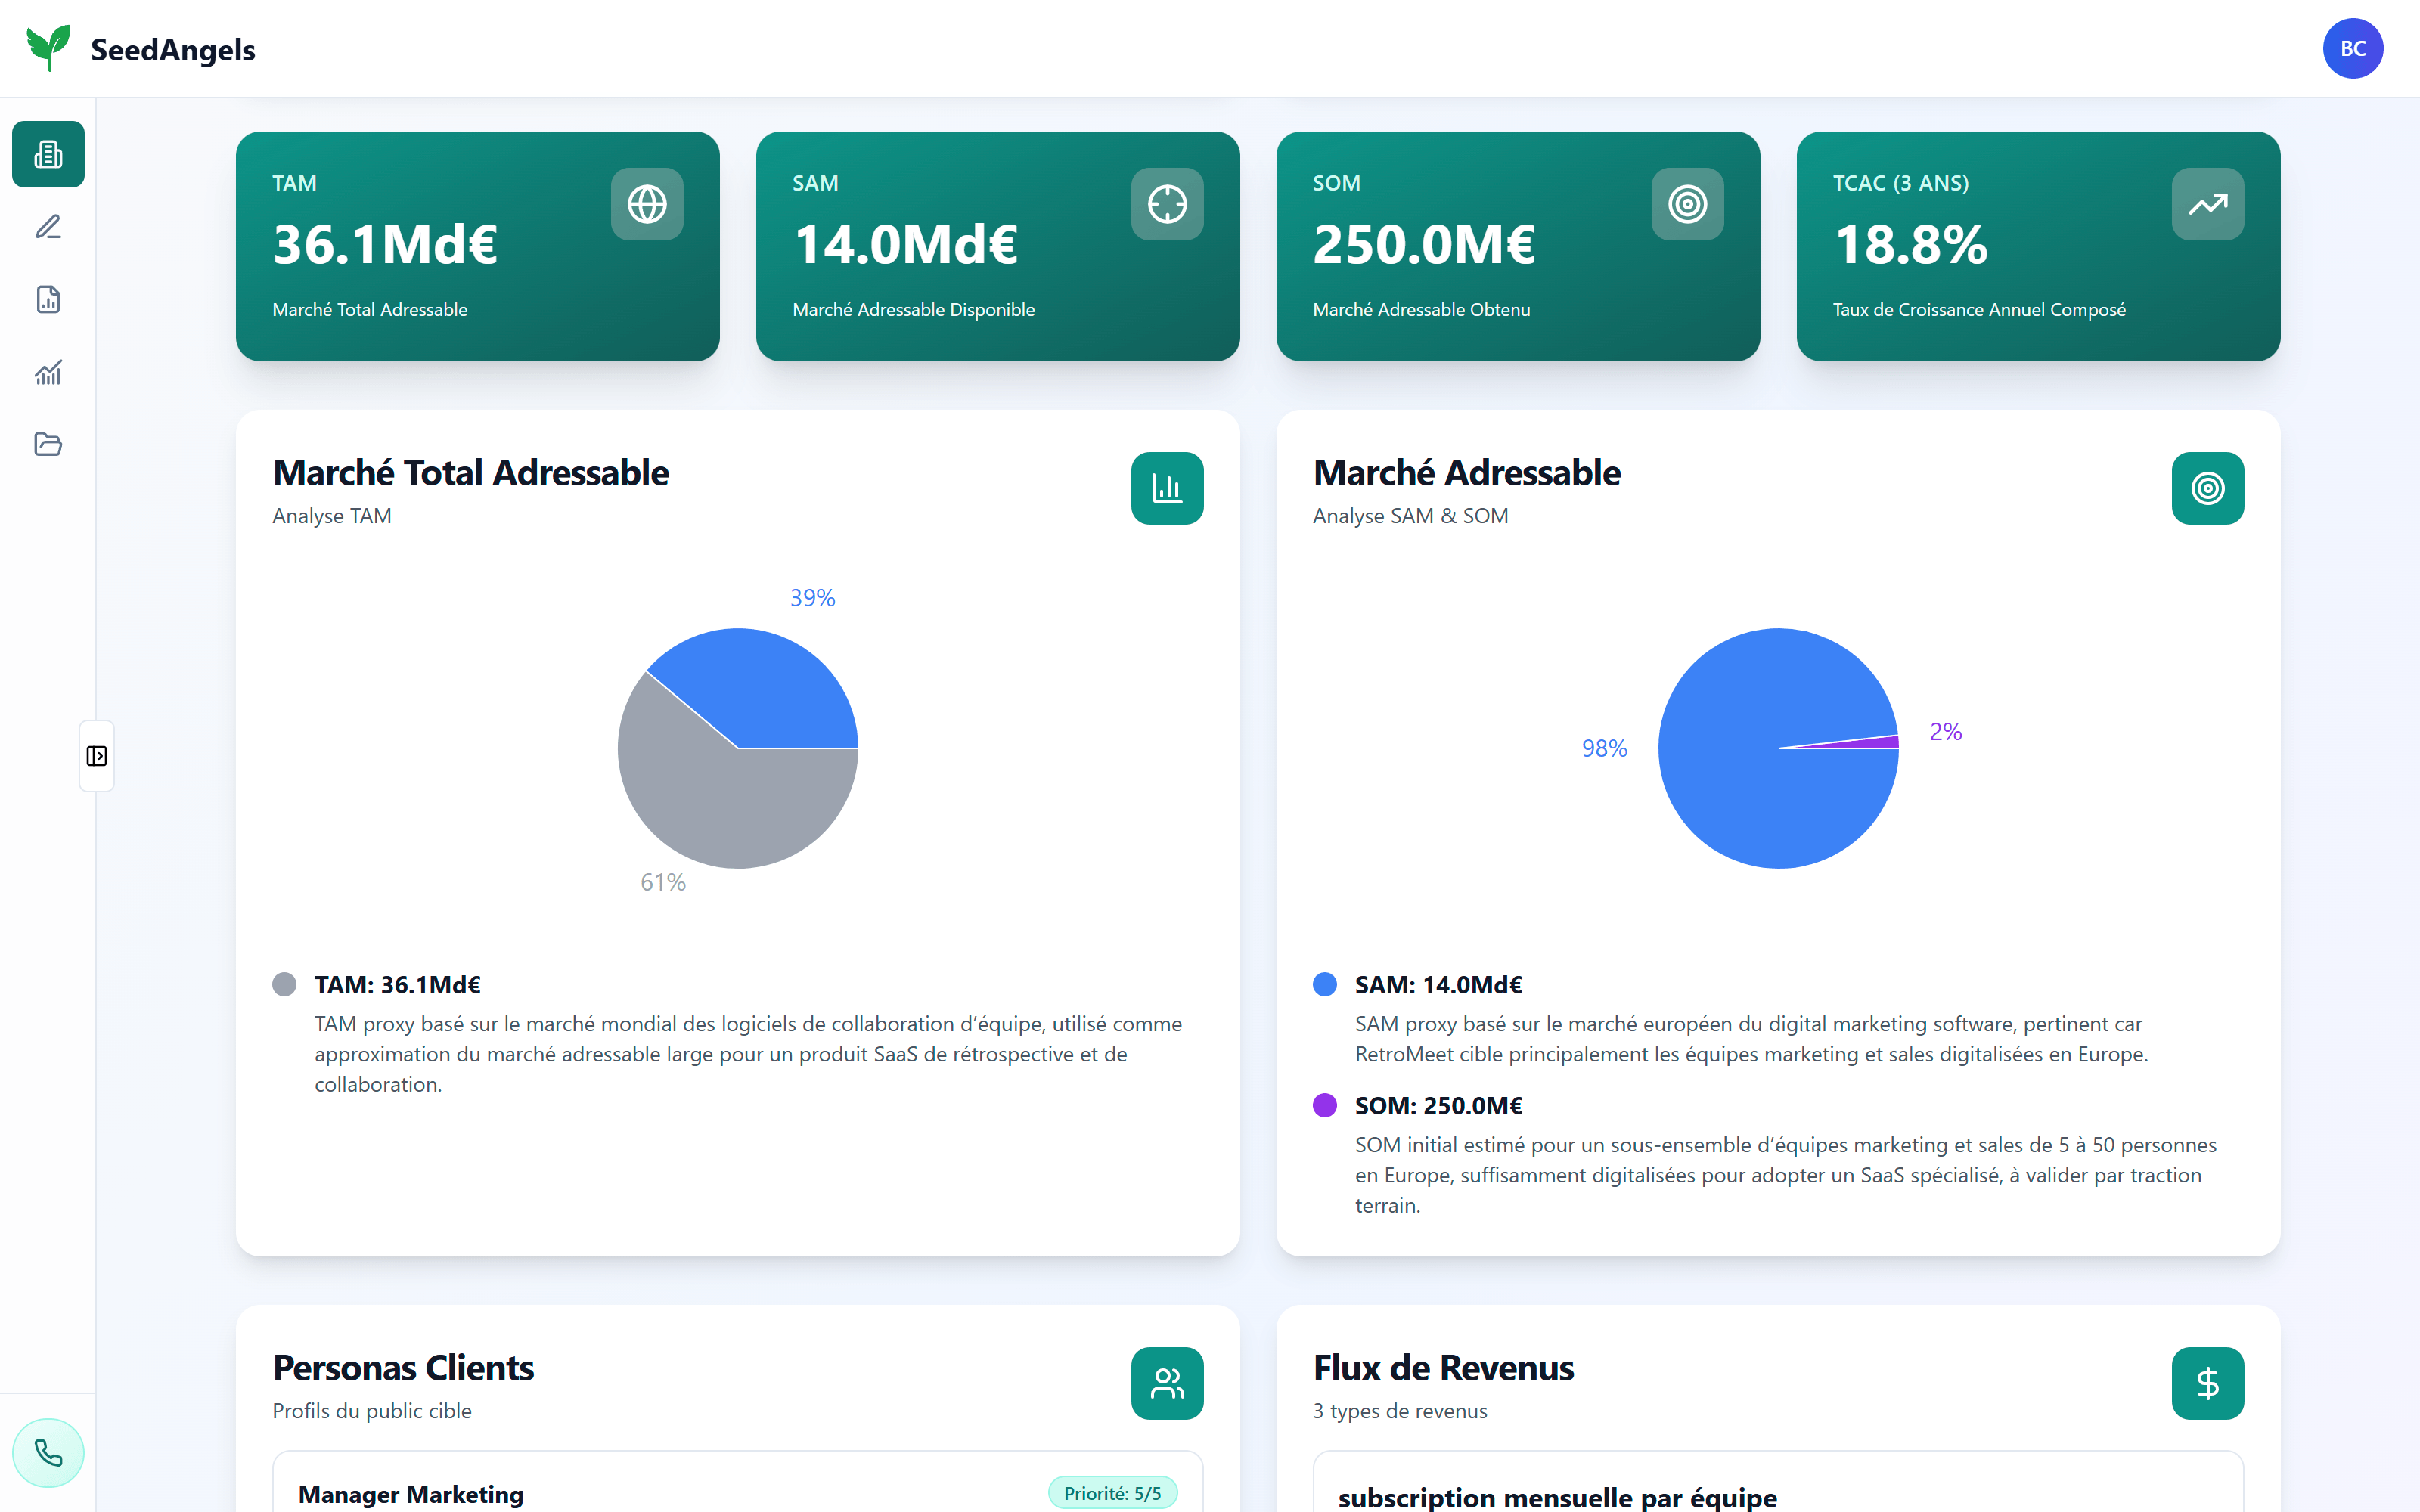Screen dimensions: 2420x1512
Task: Click 'Marché Adressable Disponible' caption
Action: [x=913, y=310]
